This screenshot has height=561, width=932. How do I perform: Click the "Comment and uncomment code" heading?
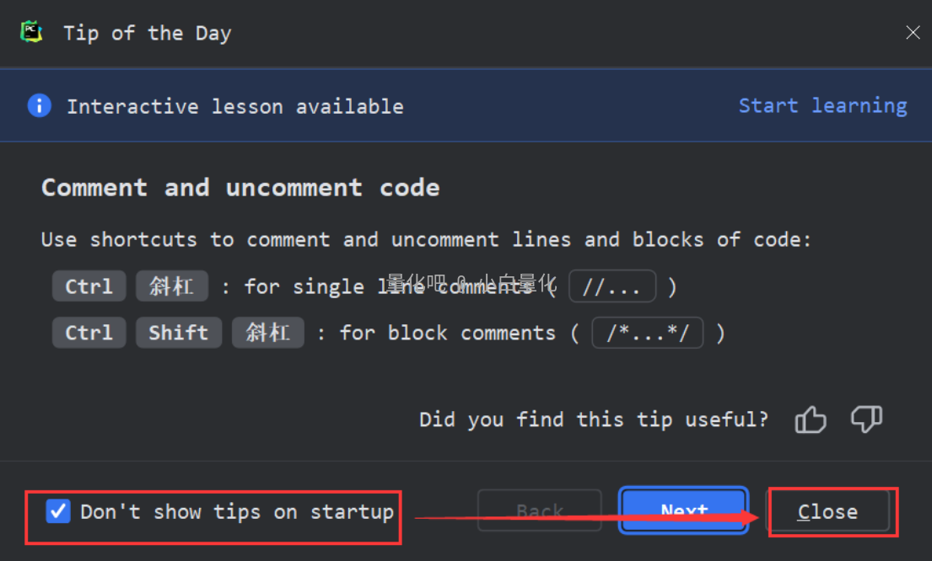(240, 187)
